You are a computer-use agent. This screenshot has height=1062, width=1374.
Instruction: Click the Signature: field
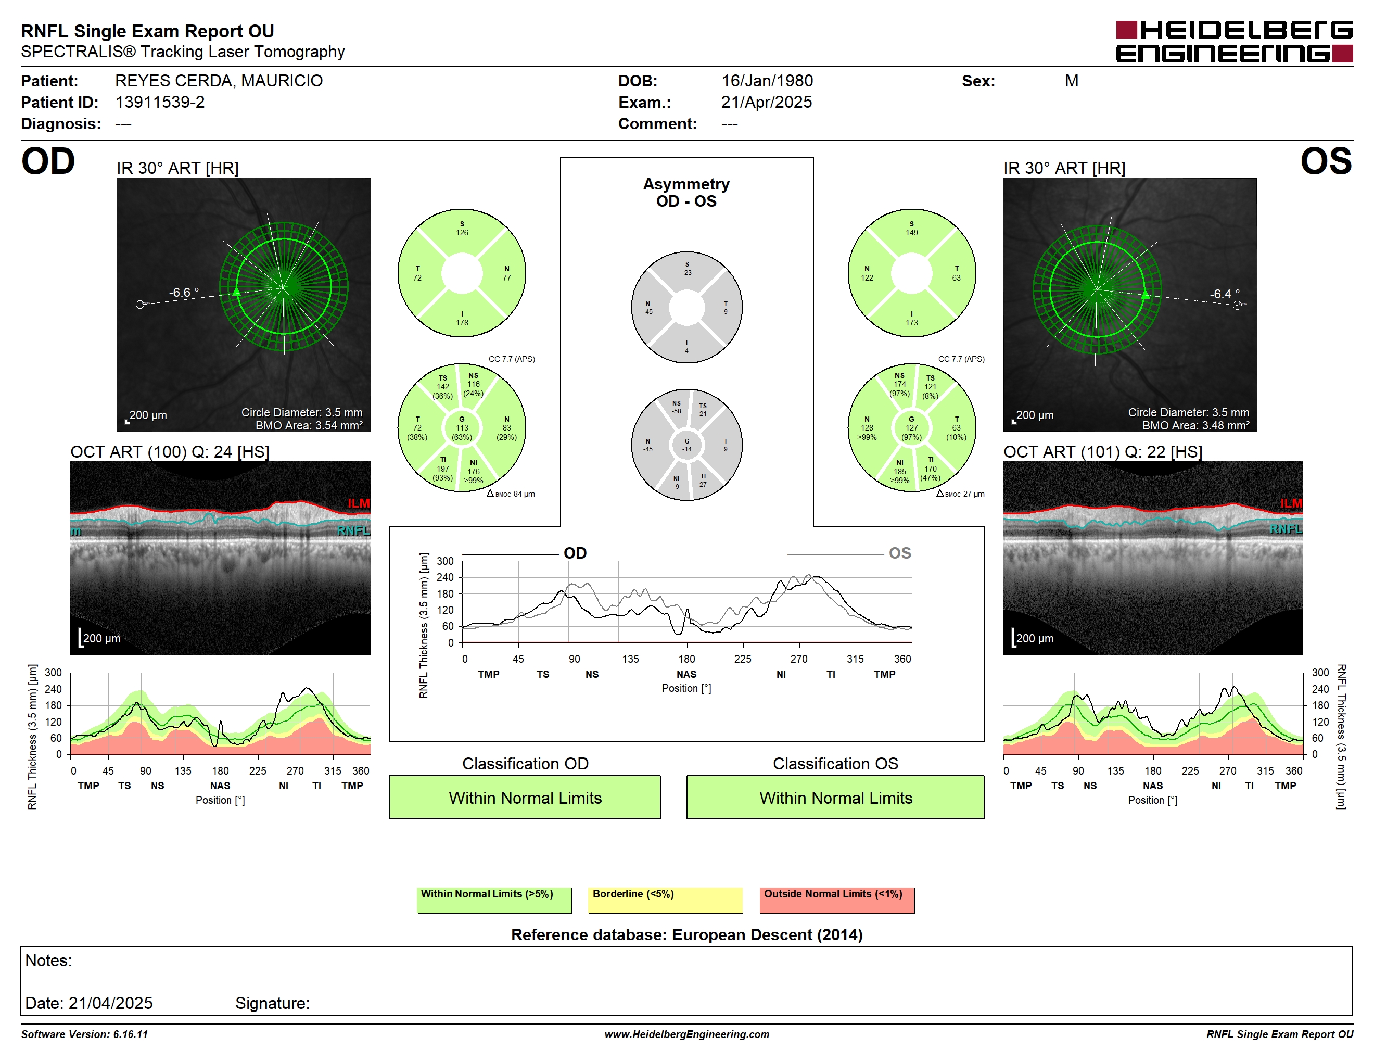[272, 1003]
